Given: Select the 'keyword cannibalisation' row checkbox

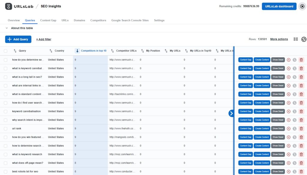Looking at the screenshot, I should tap(5, 111).
